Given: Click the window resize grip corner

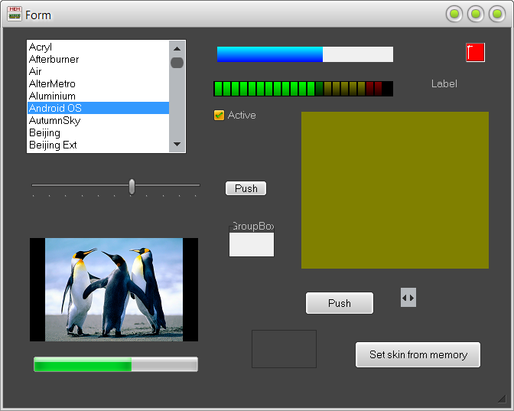Looking at the screenshot, I should (x=502, y=399).
